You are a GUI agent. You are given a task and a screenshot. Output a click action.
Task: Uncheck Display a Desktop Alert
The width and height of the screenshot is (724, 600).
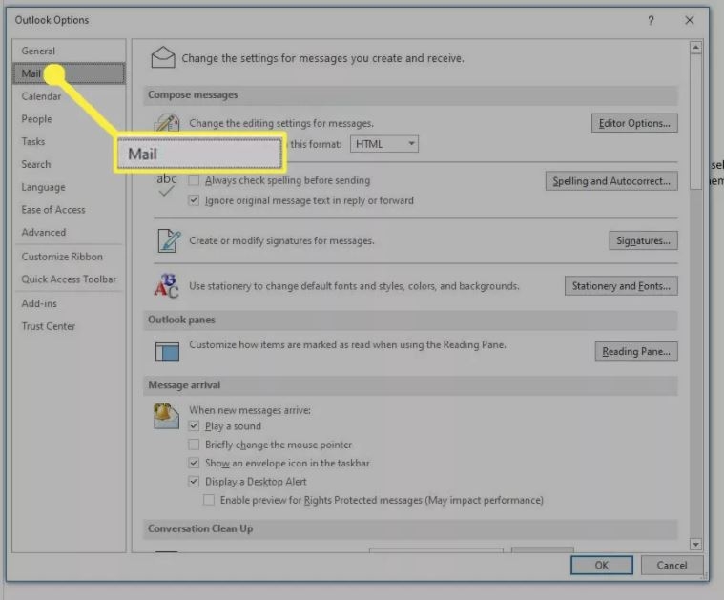tap(194, 482)
